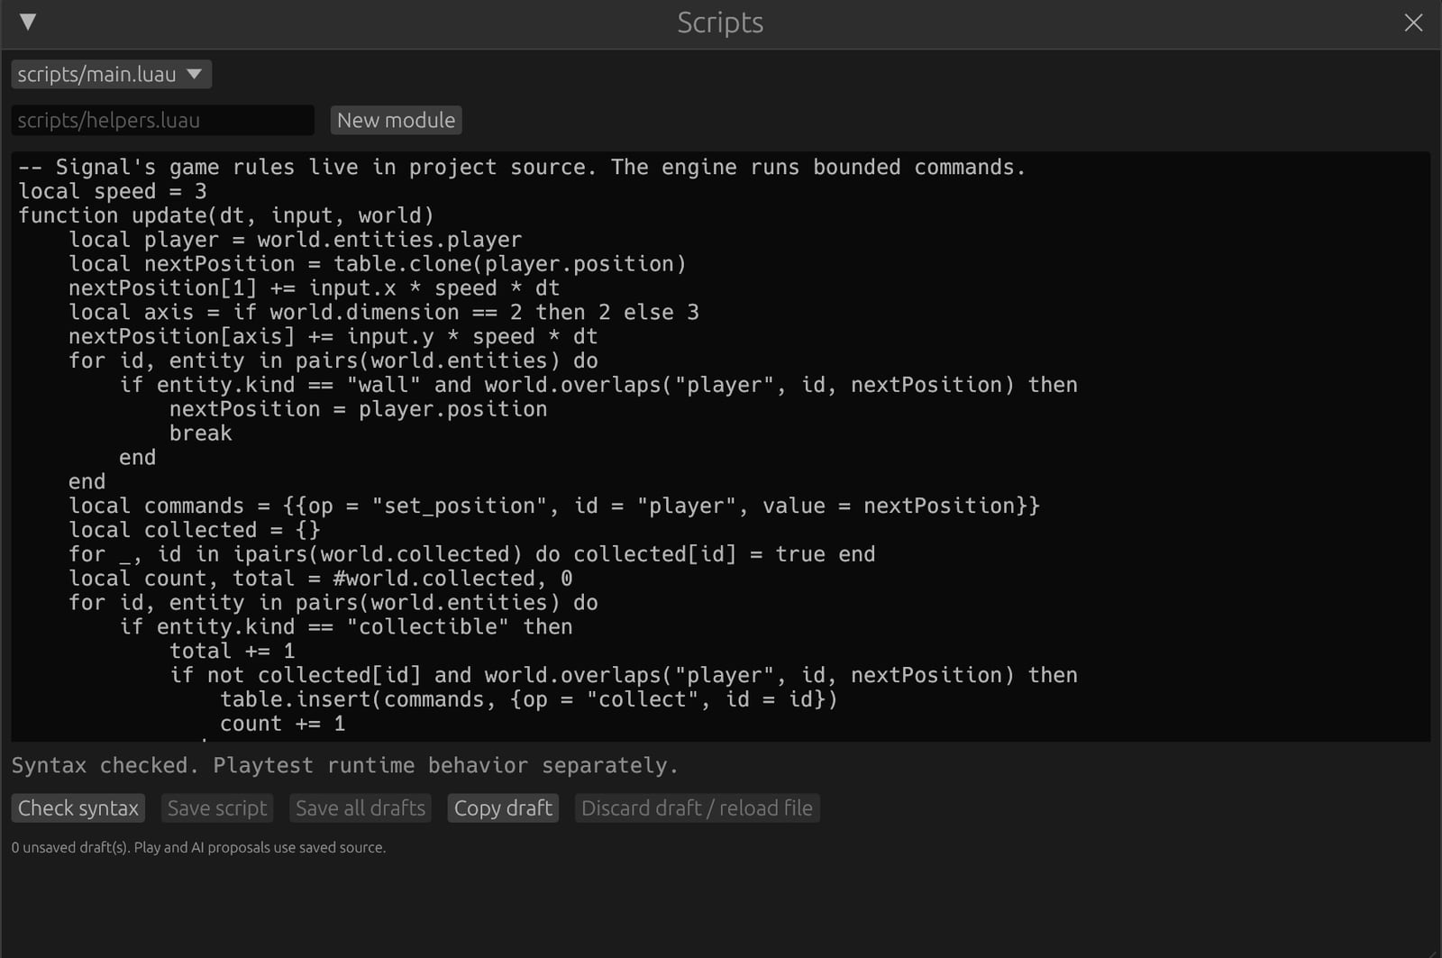Click the 'local collected = {}' line
Screen dimensions: 1442x958
195,530
